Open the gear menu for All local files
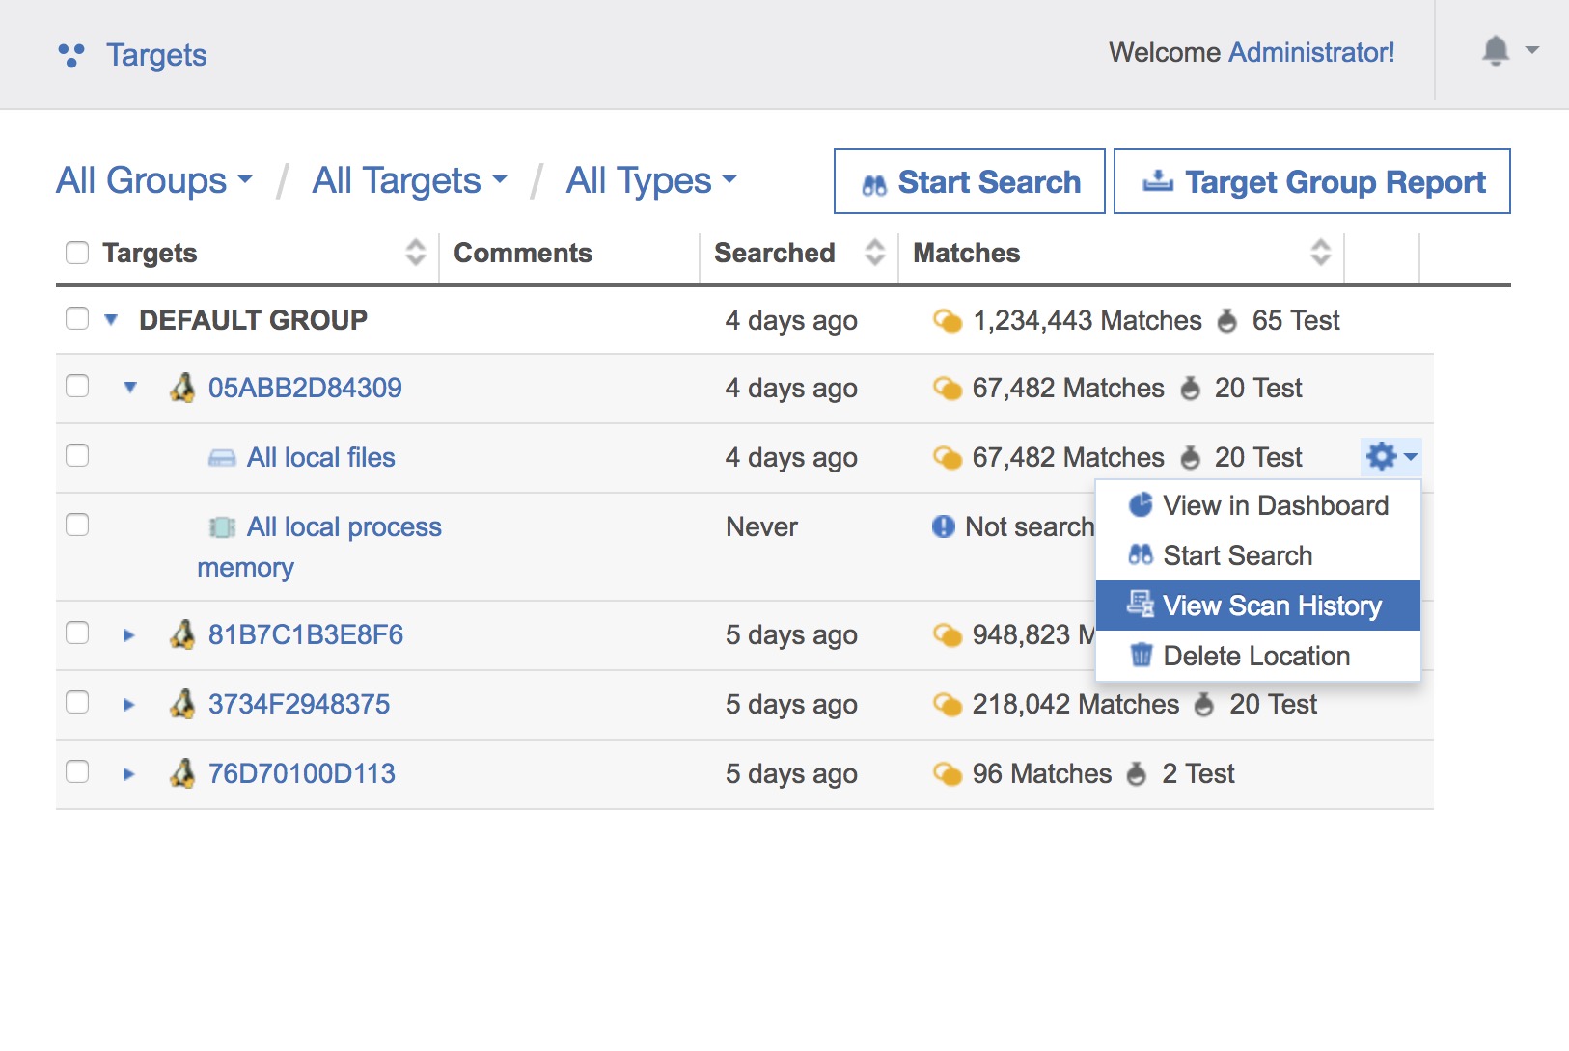This screenshot has height=1051, width=1569. click(x=1390, y=456)
